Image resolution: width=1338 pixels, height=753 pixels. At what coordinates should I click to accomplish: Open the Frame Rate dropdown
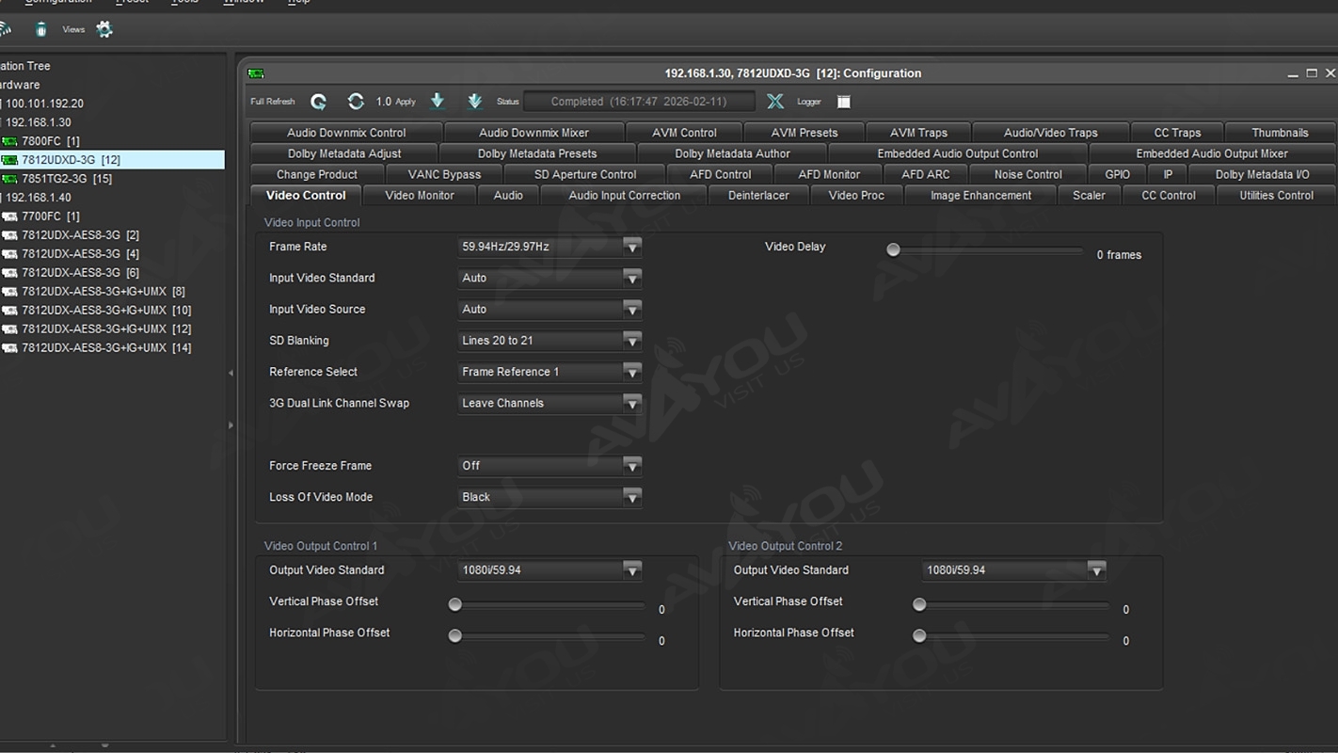(x=631, y=247)
